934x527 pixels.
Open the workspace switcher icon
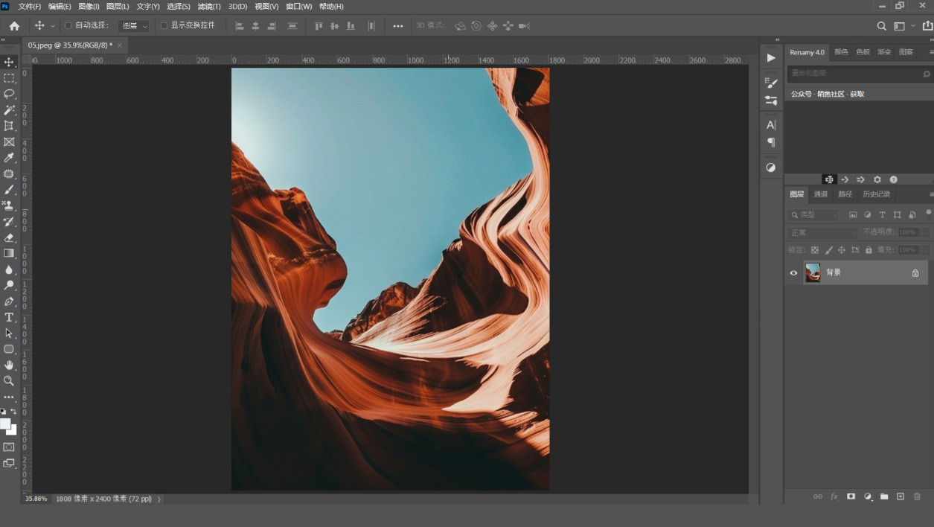[899, 26]
